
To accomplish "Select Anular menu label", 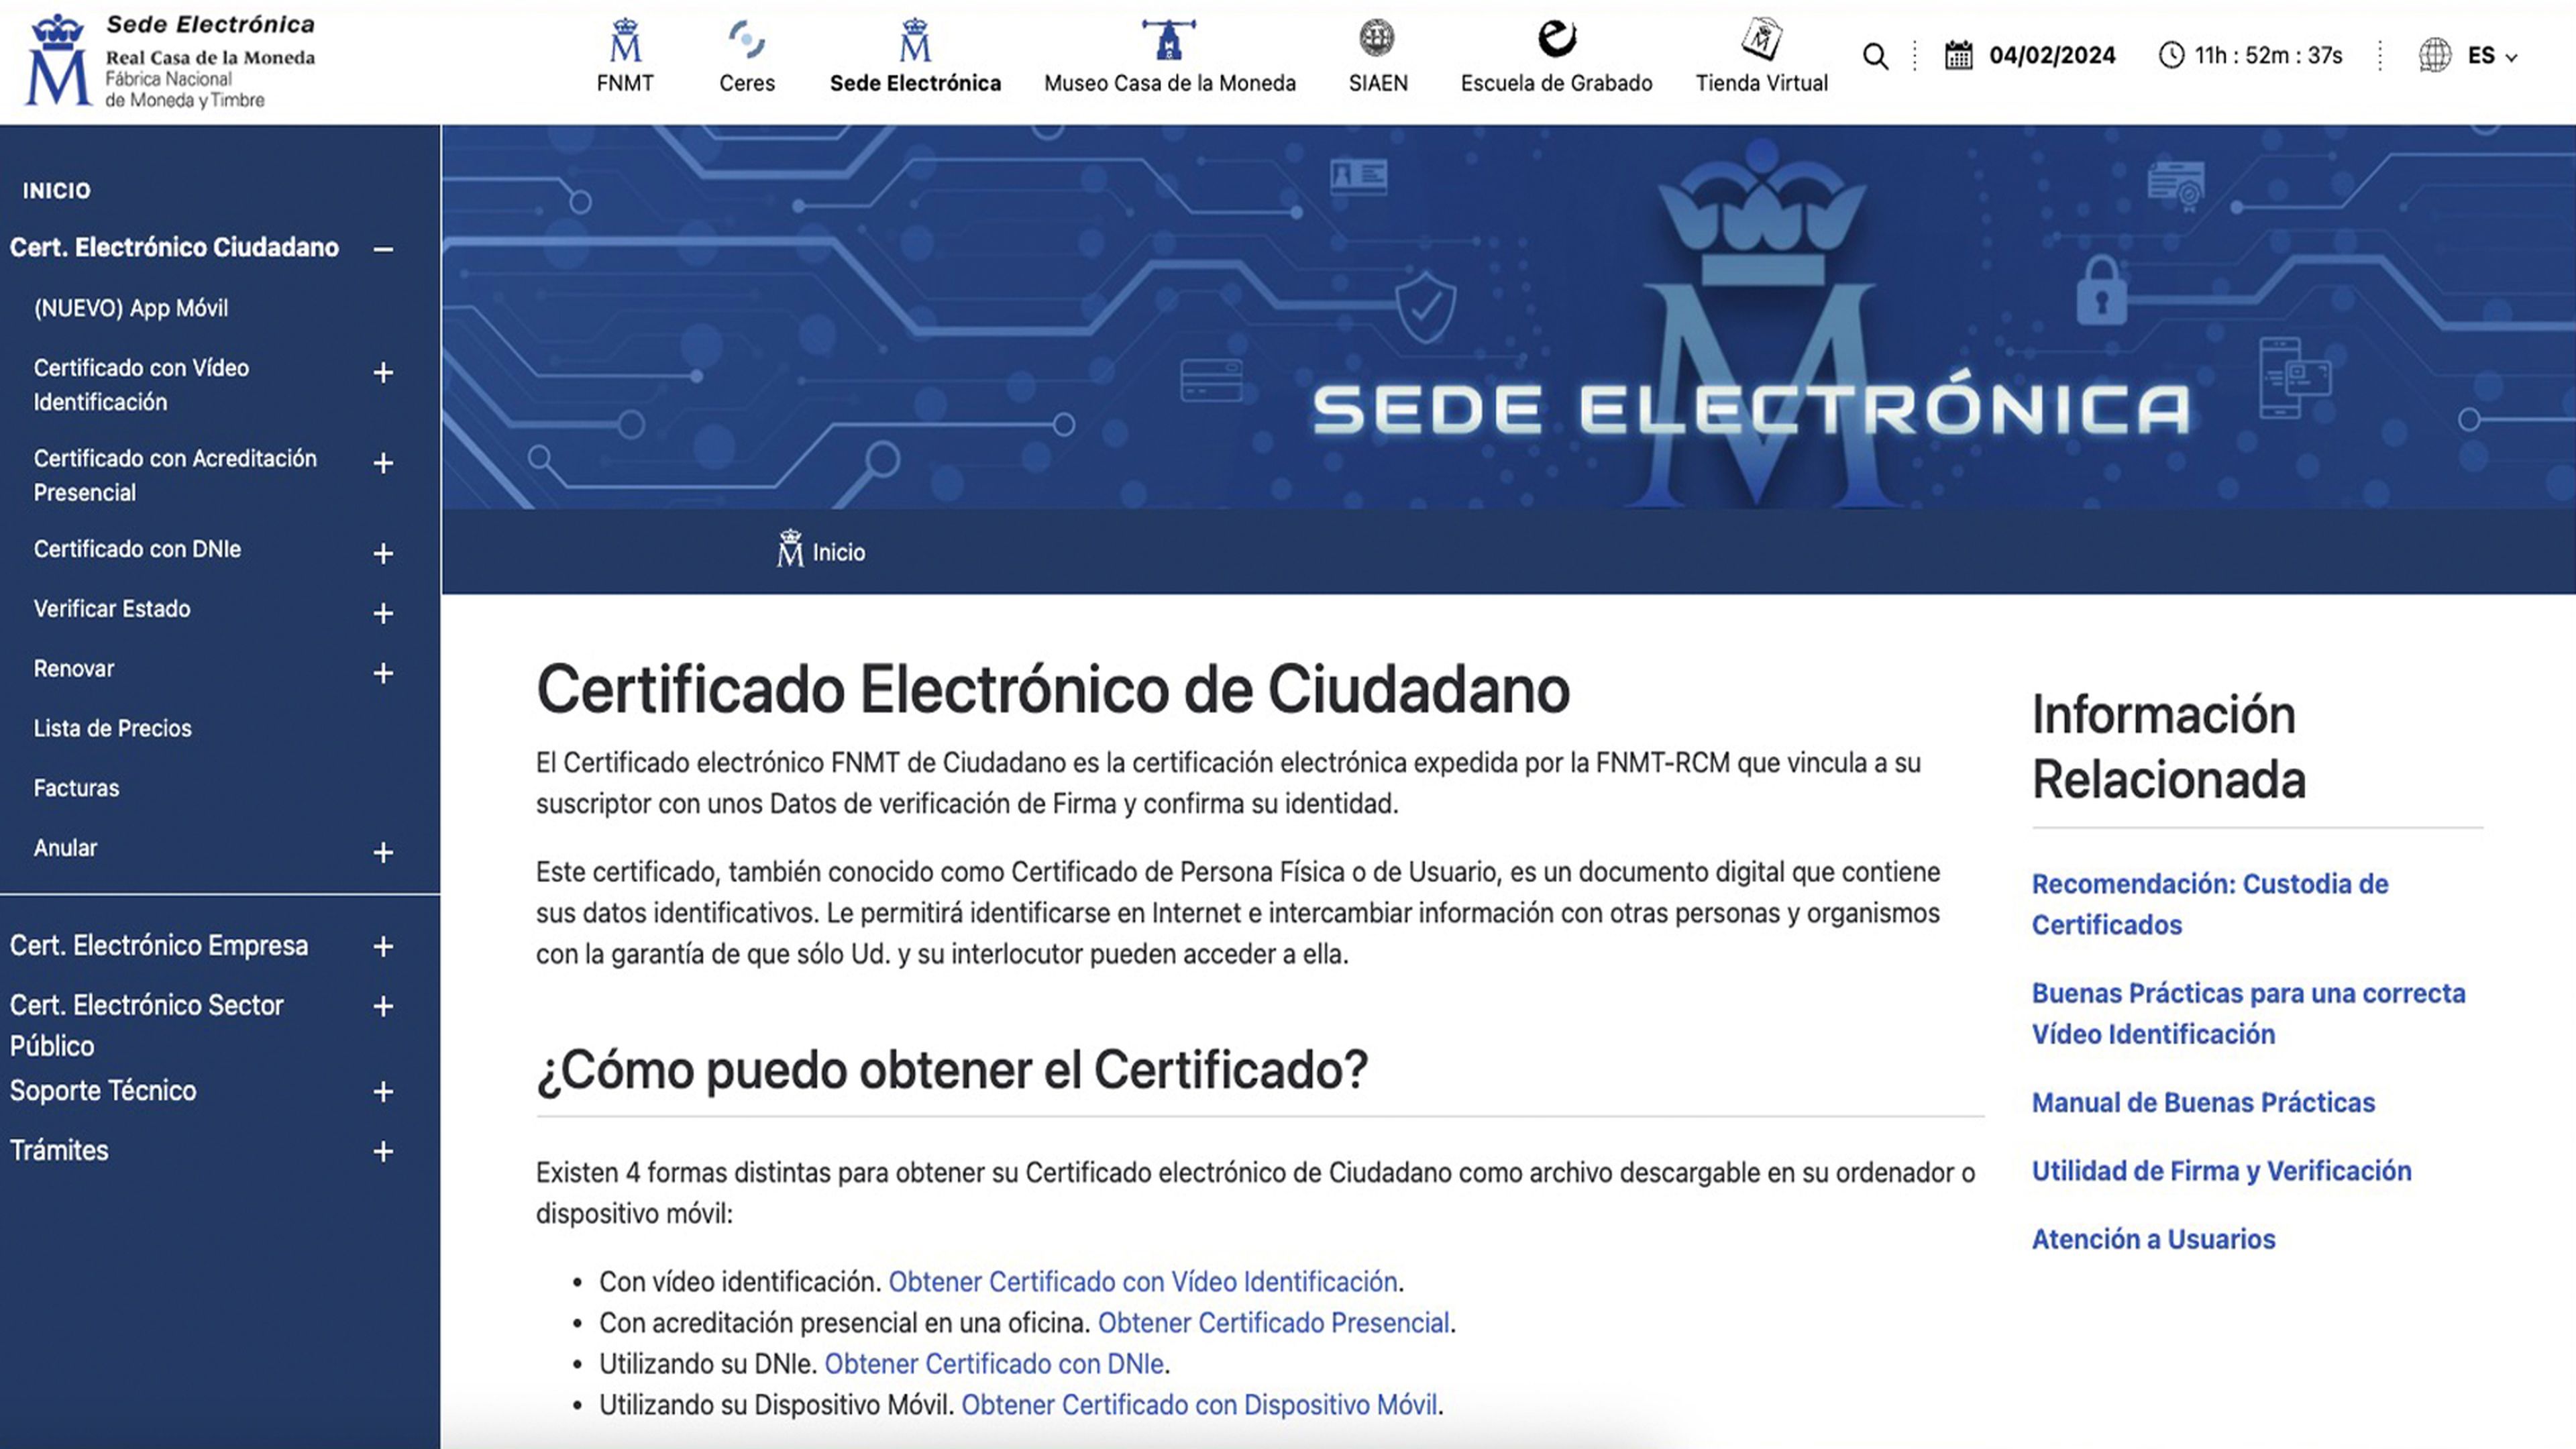I will [65, 848].
